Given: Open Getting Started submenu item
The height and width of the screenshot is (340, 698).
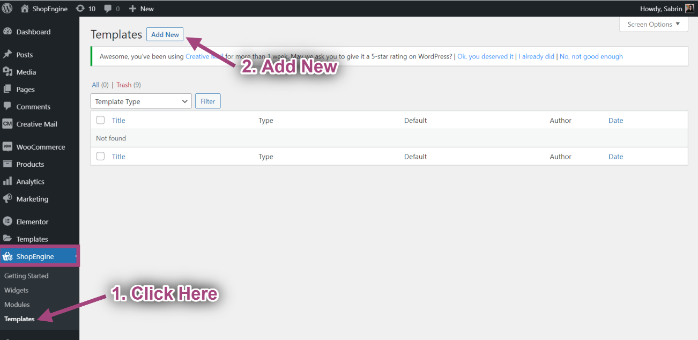Looking at the screenshot, I should [x=26, y=276].
